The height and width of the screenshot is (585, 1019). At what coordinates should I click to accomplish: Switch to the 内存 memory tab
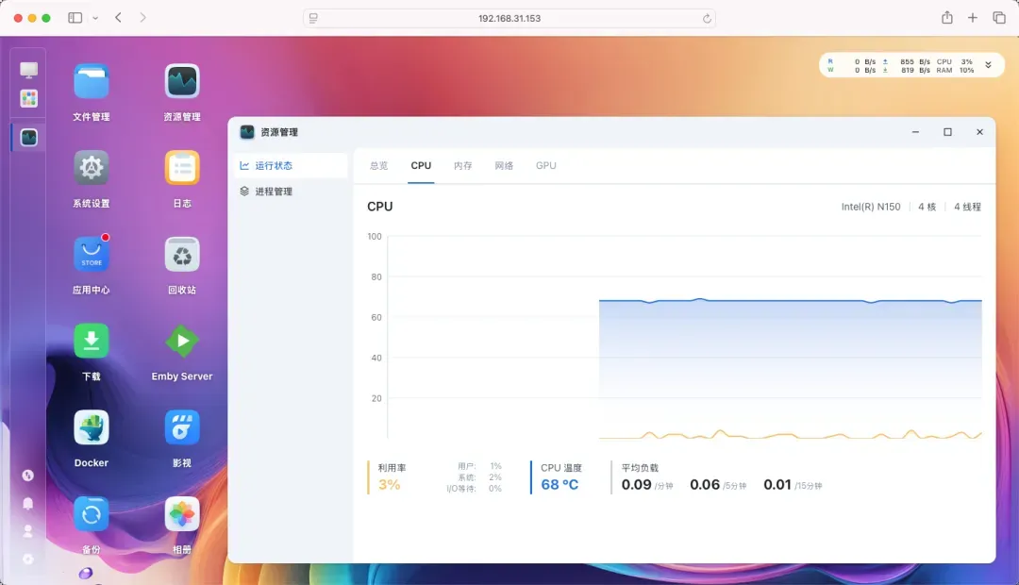[462, 166]
